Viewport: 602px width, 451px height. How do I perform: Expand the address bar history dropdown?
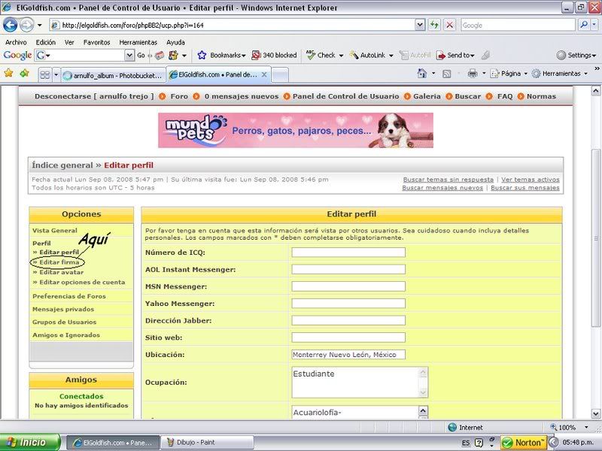(x=420, y=25)
